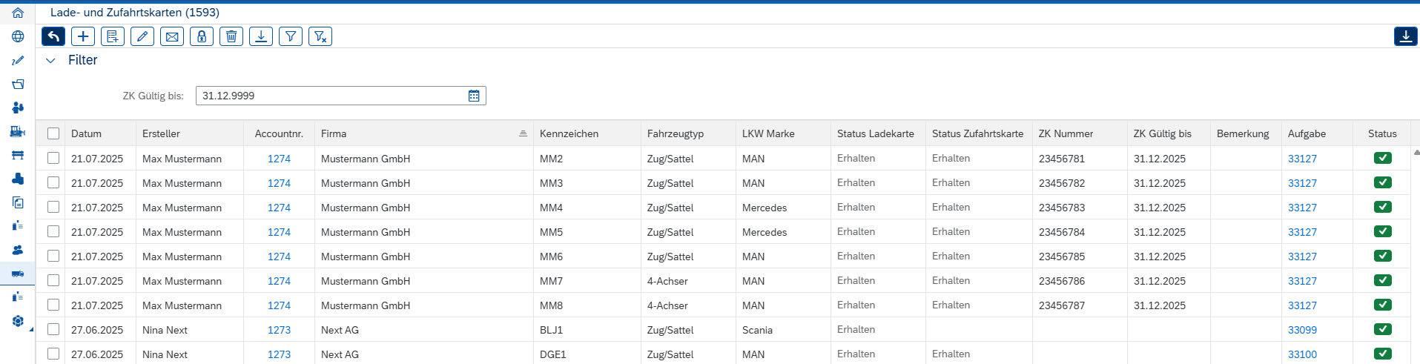The height and width of the screenshot is (364, 1420).
Task: Click the padlock lock icon
Action: click(202, 36)
